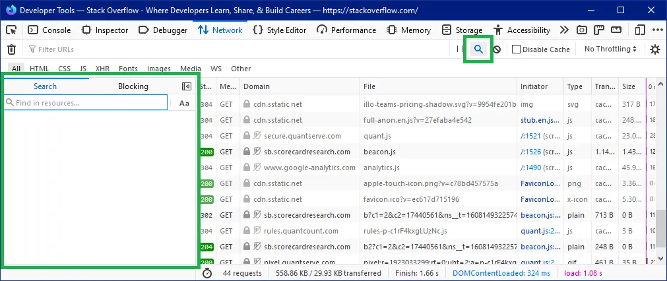The height and width of the screenshot is (281, 667).
Task: Filter requests by WS
Action: [x=216, y=69]
